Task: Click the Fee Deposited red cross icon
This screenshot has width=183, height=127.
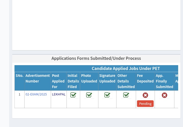Action: [x=145, y=95]
